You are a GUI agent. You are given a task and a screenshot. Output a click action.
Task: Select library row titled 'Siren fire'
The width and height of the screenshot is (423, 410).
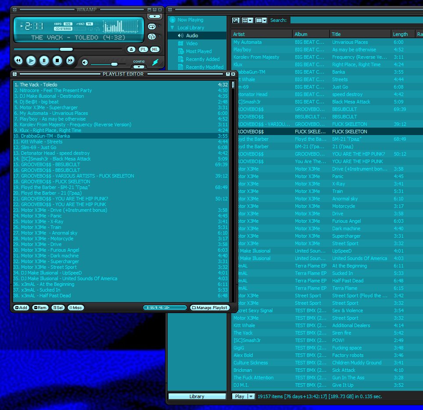(x=327, y=333)
